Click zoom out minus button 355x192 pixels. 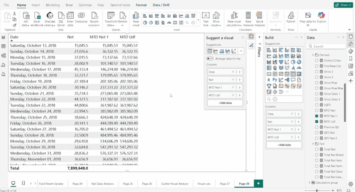[306, 191]
